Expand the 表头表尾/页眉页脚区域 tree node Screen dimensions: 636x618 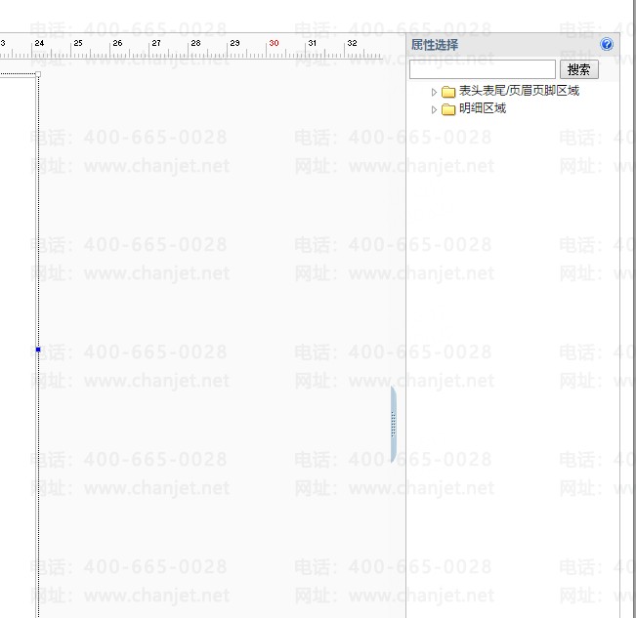coord(434,92)
